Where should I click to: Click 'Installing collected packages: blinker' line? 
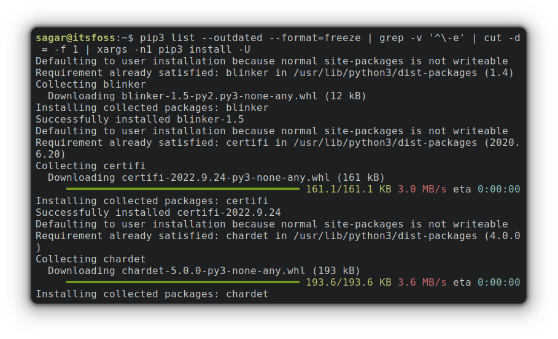(152, 108)
